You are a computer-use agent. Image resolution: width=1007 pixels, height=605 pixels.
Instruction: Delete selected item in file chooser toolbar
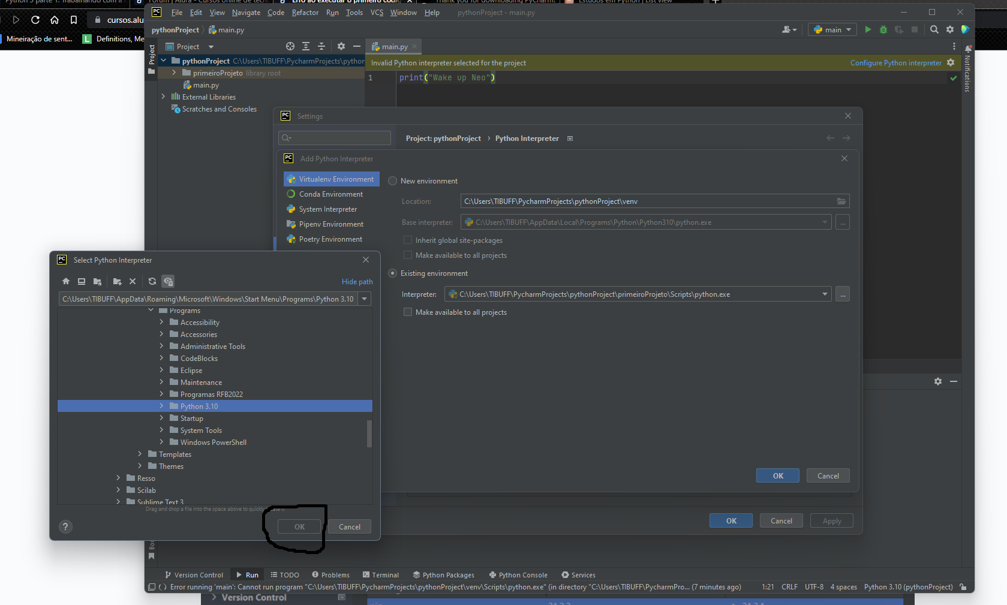tap(133, 281)
